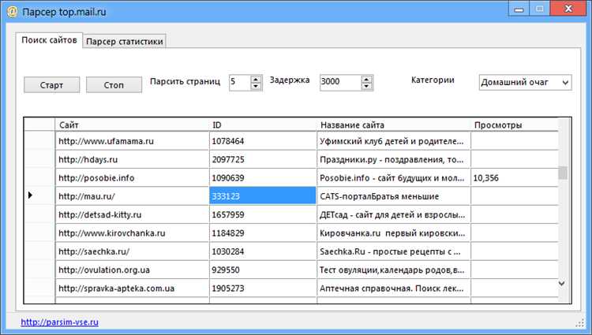Select the cell http://spravka-apteka.com.ua

(x=132, y=288)
